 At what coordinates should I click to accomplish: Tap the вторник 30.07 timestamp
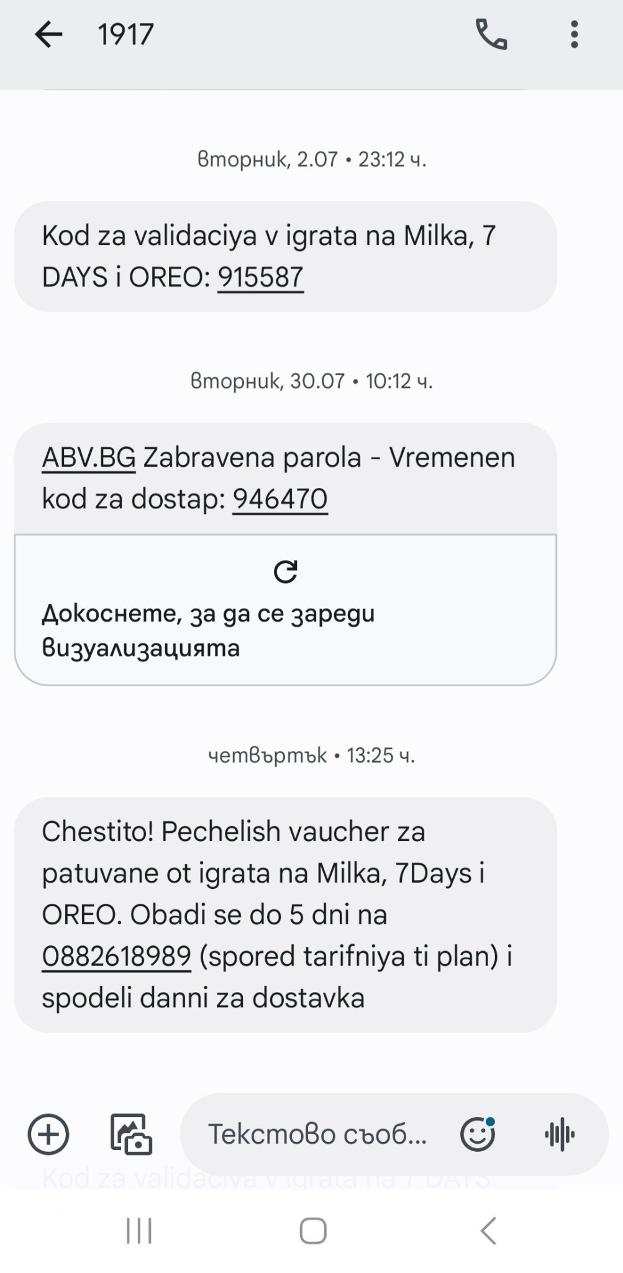pos(311,381)
